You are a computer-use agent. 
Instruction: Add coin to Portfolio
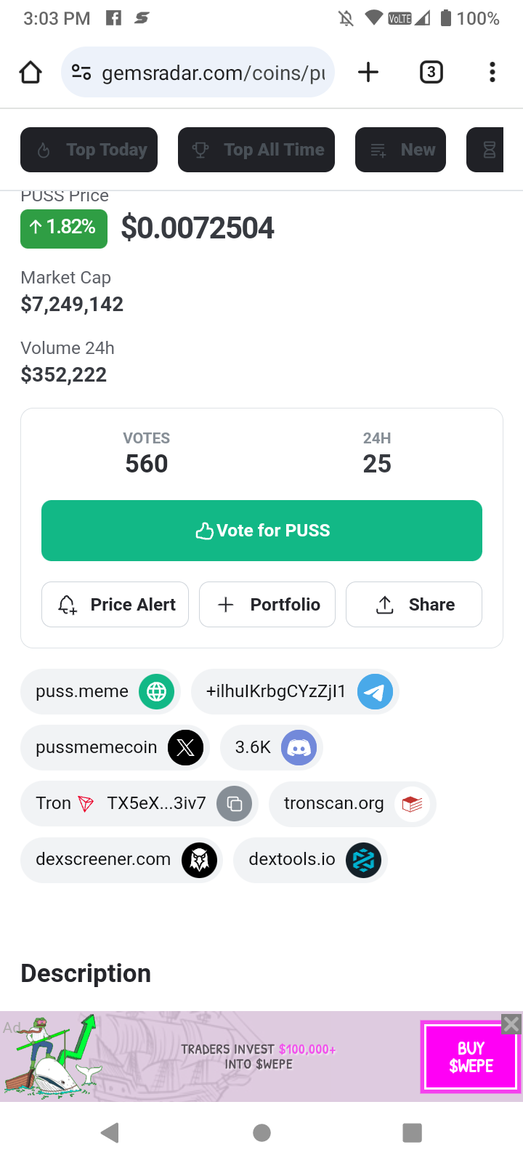[267, 605]
